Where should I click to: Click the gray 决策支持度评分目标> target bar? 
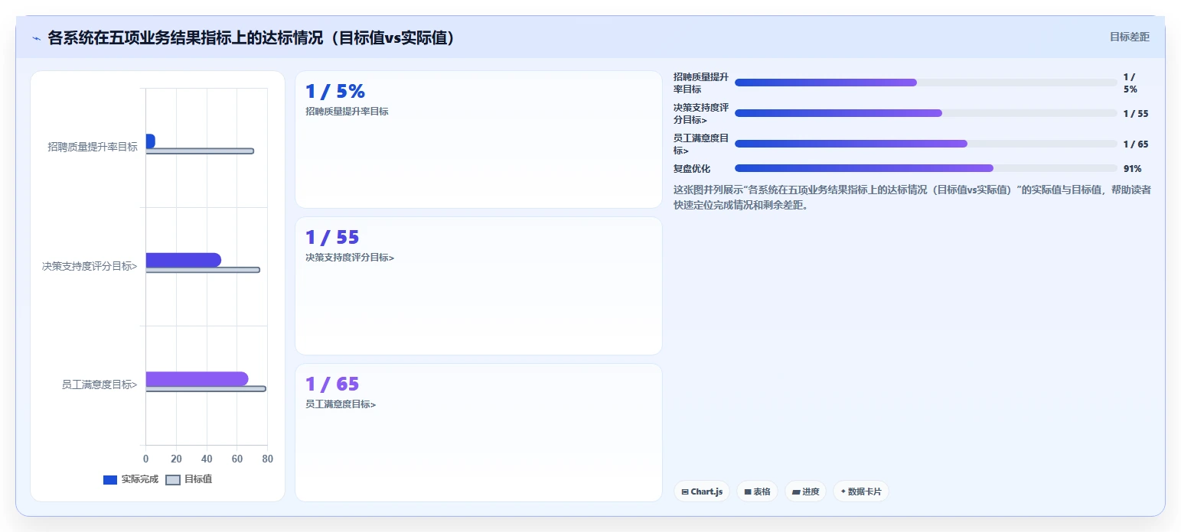tap(203, 270)
